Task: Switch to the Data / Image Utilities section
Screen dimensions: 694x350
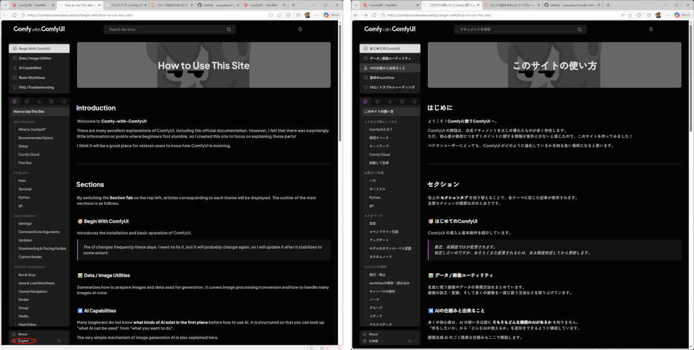Action: click(35, 58)
